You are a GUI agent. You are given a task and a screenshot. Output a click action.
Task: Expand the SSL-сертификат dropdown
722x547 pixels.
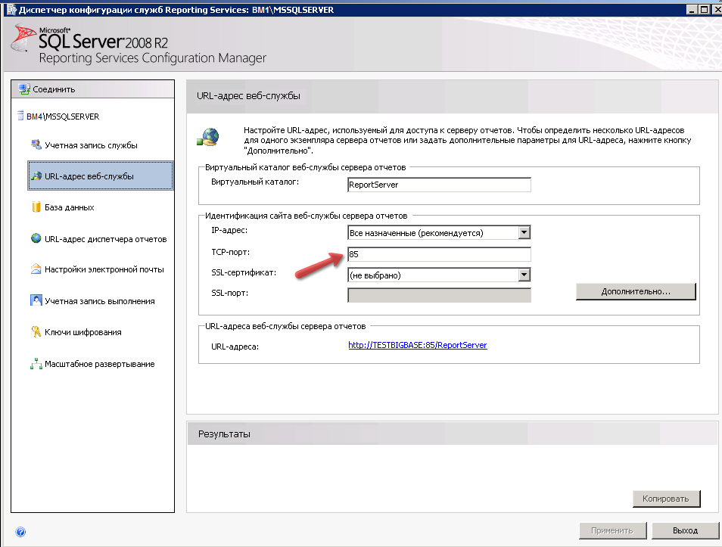point(524,275)
